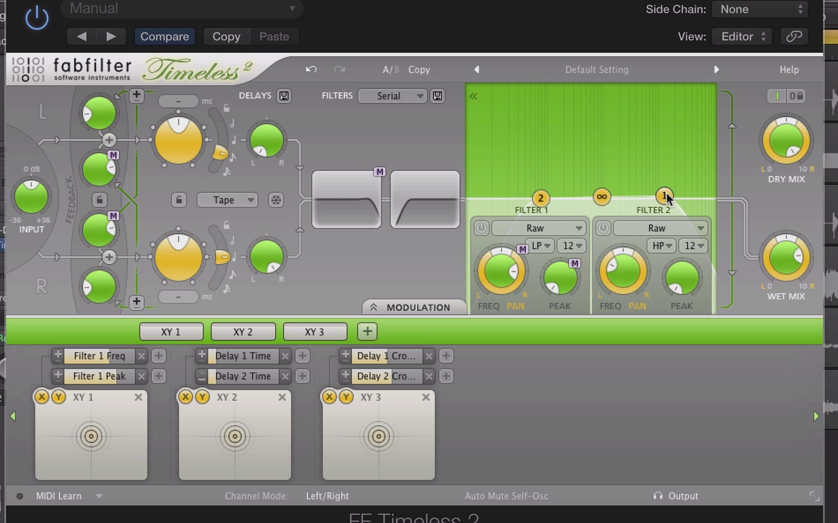Image resolution: width=838 pixels, height=523 pixels.
Task: Open the Default Setting preset menu
Action: tap(596, 69)
